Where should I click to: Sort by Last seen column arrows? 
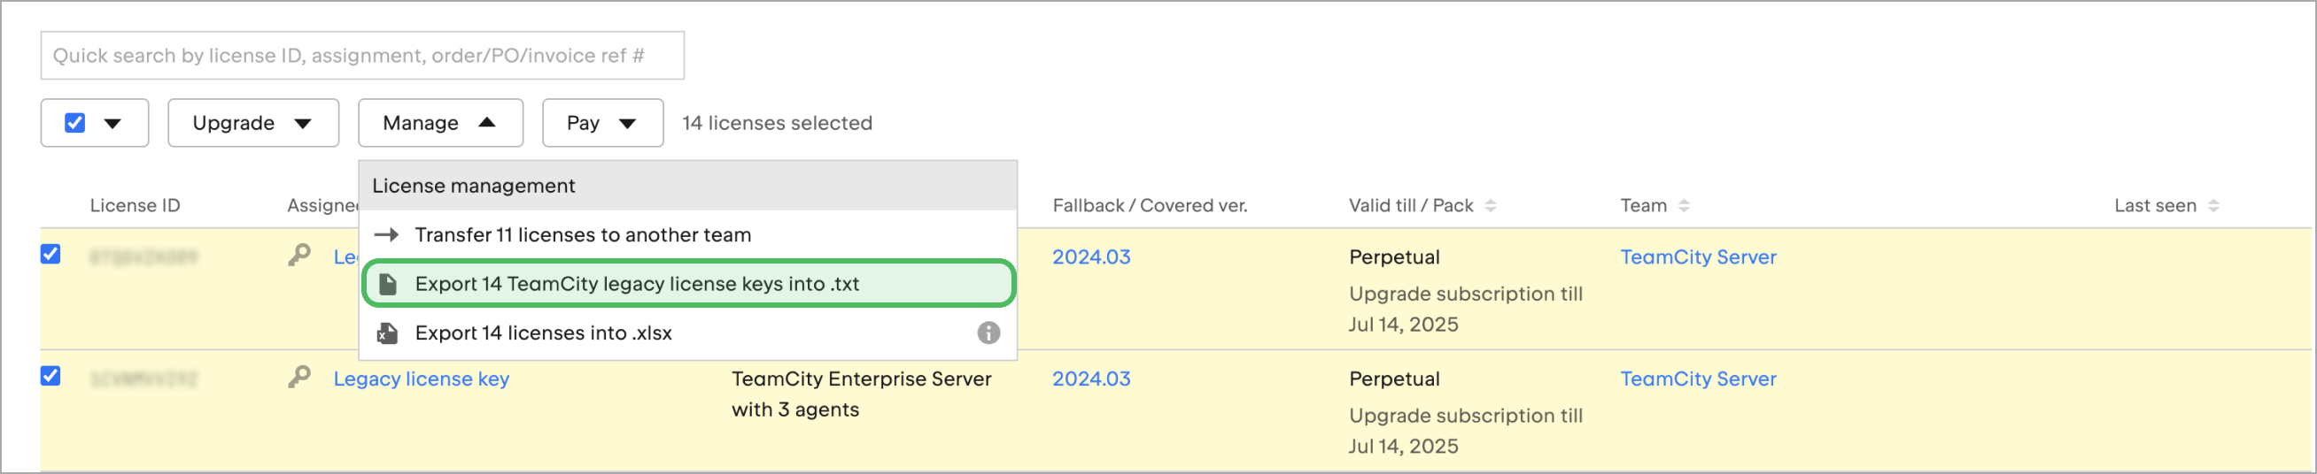click(x=2213, y=205)
